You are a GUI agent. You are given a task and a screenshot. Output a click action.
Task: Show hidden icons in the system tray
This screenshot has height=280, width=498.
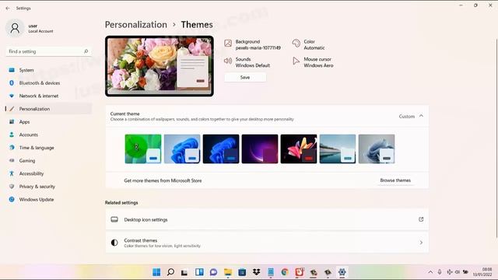(430, 272)
